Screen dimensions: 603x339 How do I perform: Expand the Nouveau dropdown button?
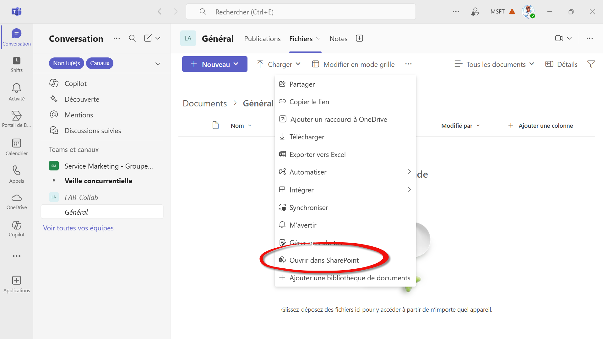(x=215, y=64)
